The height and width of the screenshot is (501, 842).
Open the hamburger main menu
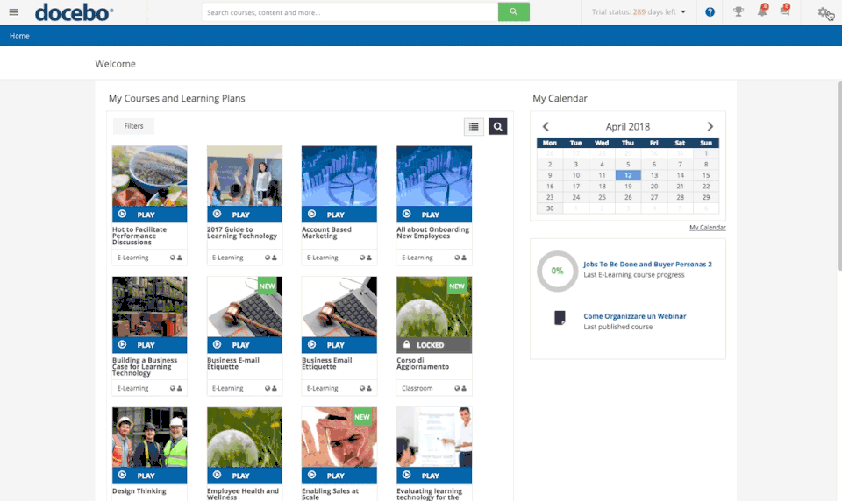coord(13,11)
